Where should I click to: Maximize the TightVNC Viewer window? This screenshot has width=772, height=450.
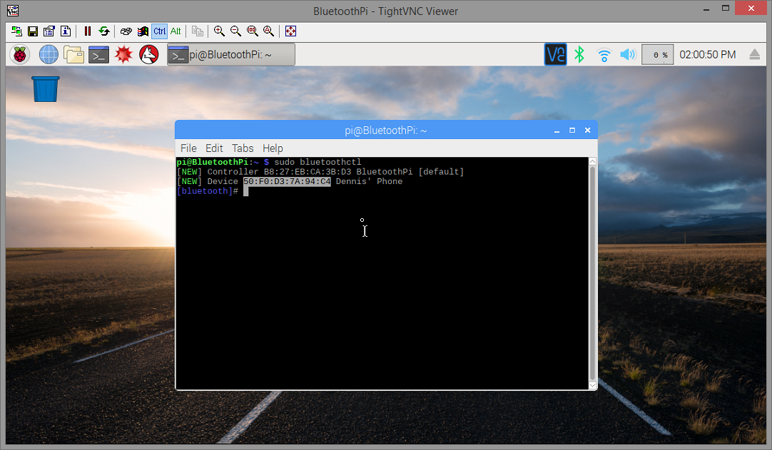(x=725, y=9)
